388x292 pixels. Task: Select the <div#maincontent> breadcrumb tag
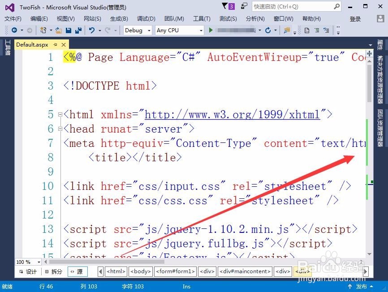(245, 271)
